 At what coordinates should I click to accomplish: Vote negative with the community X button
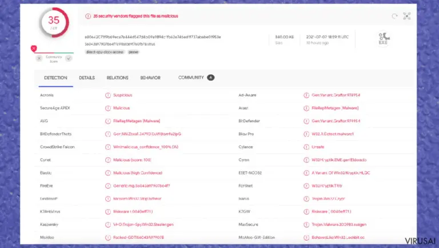[39, 58]
